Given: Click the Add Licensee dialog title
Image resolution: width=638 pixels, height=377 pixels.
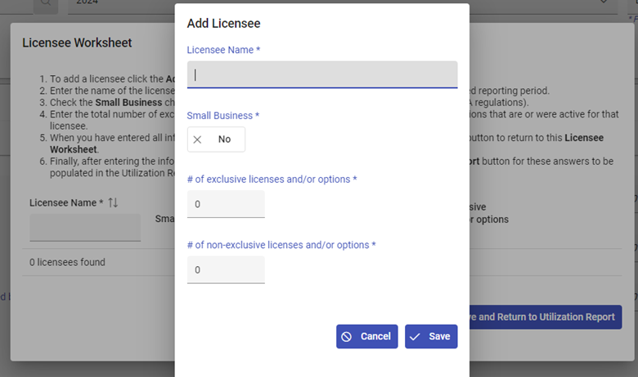Looking at the screenshot, I should pos(224,24).
